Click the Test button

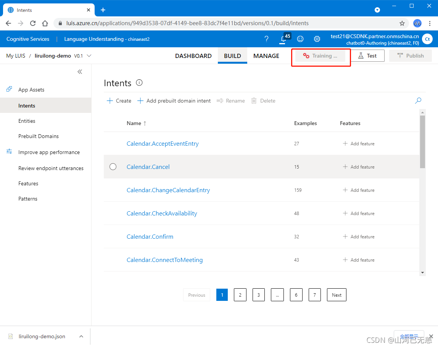click(x=368, y=56)
